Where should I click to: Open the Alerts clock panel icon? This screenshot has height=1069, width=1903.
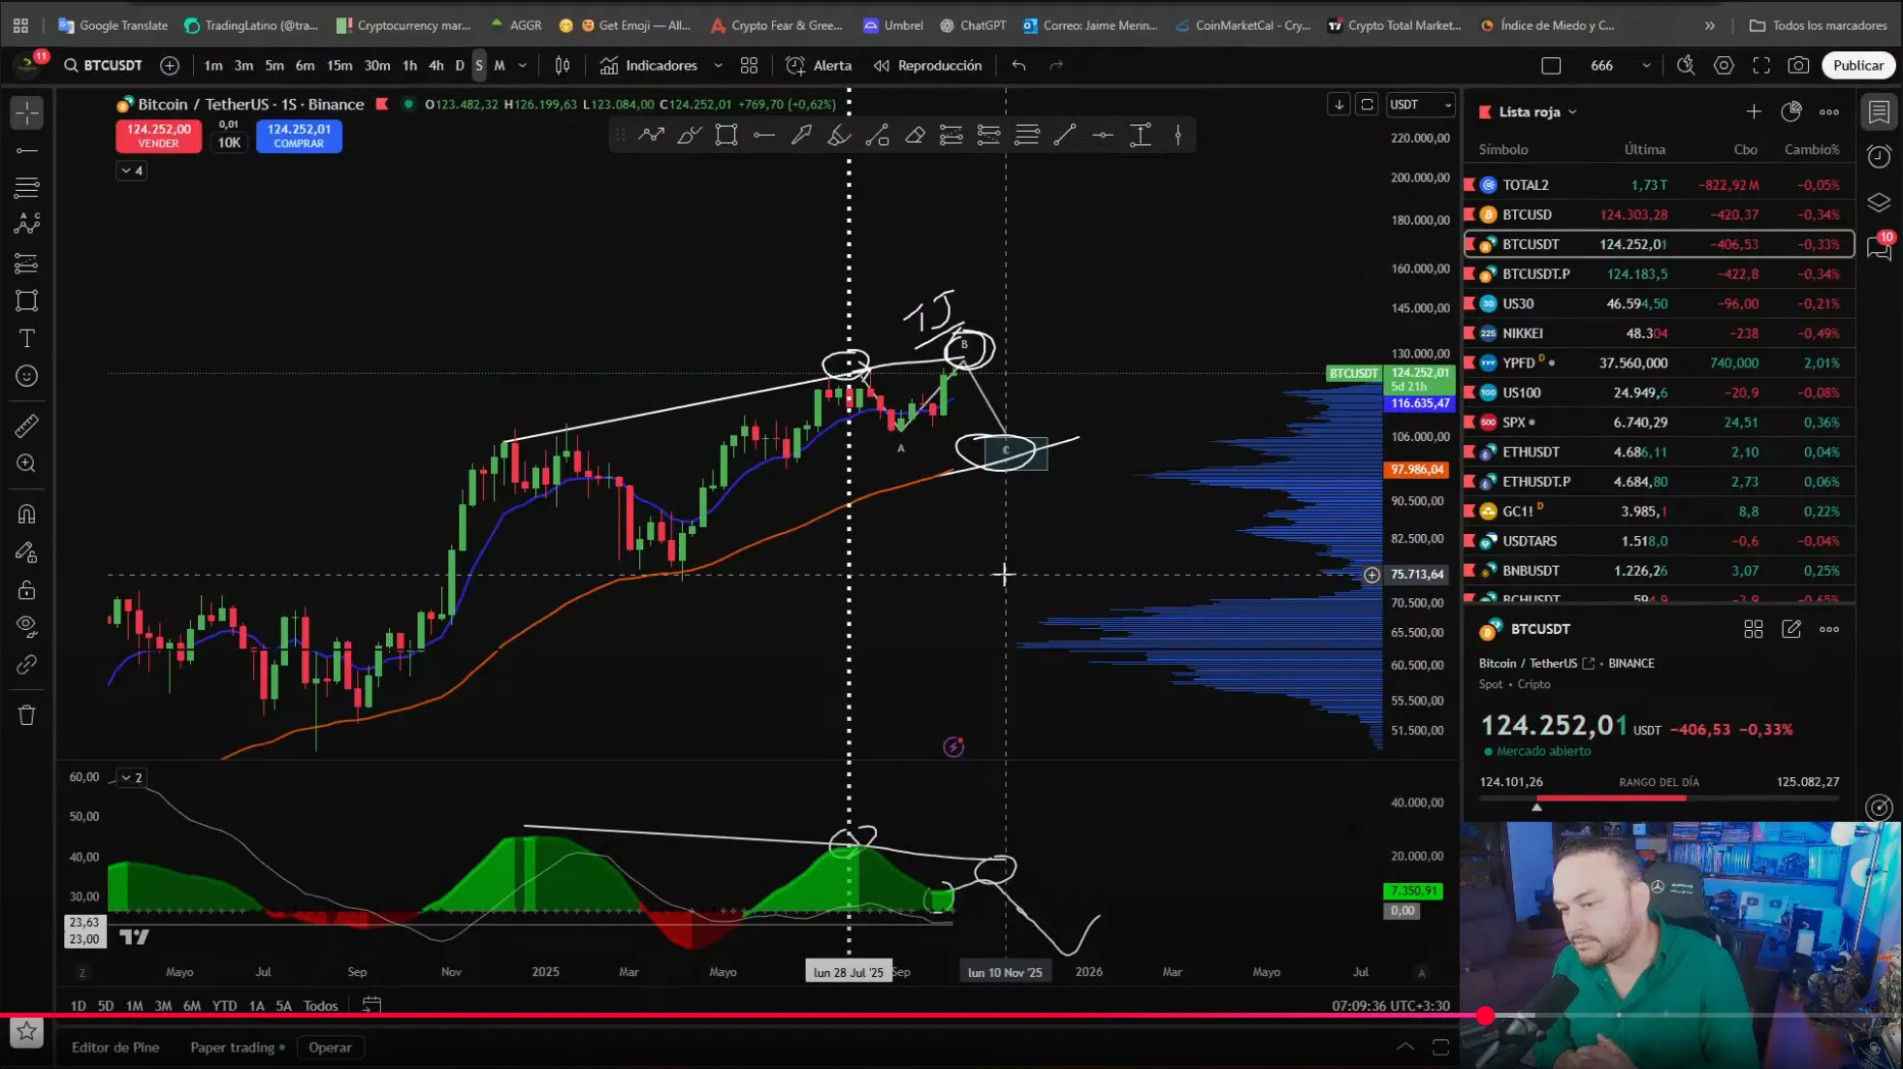[x=1879, y=157]
